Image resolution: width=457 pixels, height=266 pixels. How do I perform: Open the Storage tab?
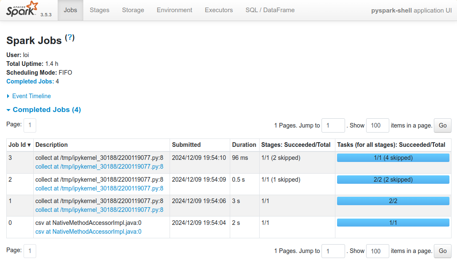[133, 10]
